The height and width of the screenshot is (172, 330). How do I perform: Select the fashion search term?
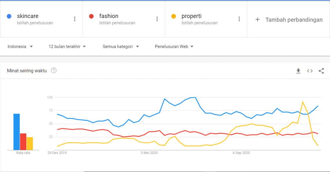pyautogui.click(x=109, y=16)
